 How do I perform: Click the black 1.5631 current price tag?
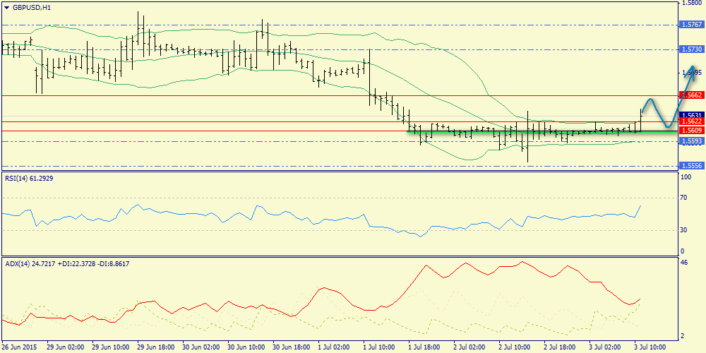[691, 114]
